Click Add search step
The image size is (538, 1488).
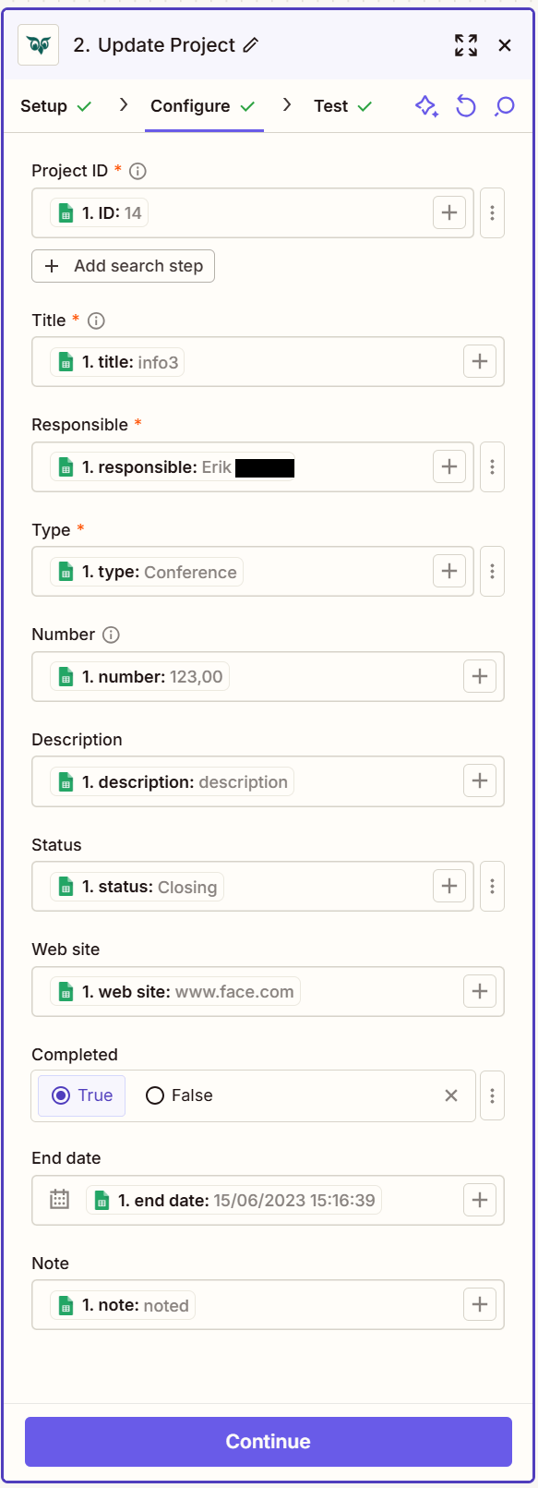point(123,266)
